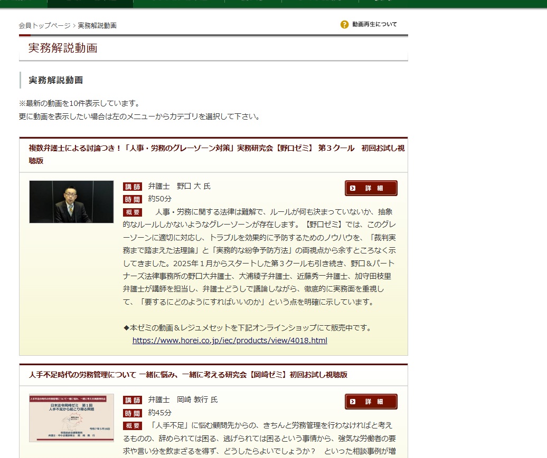Open details for the 野口ゼミ trial video
This screenshot has height=458, width=547.
pyautogui.click(x=371, y=188)
